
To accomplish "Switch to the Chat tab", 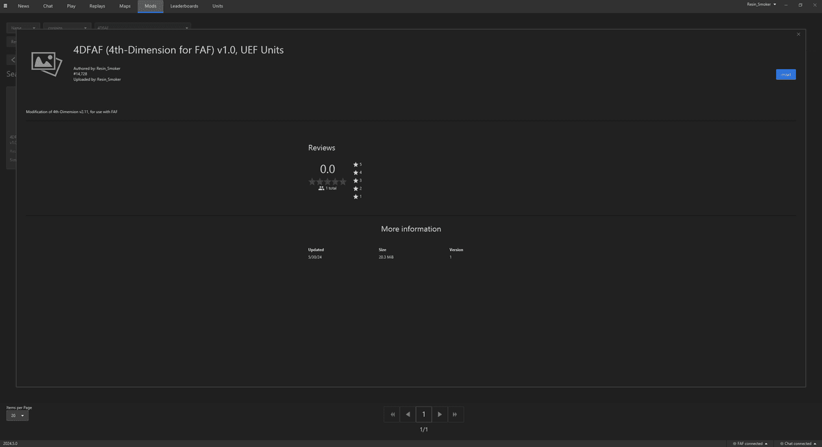I will (48, 6).
